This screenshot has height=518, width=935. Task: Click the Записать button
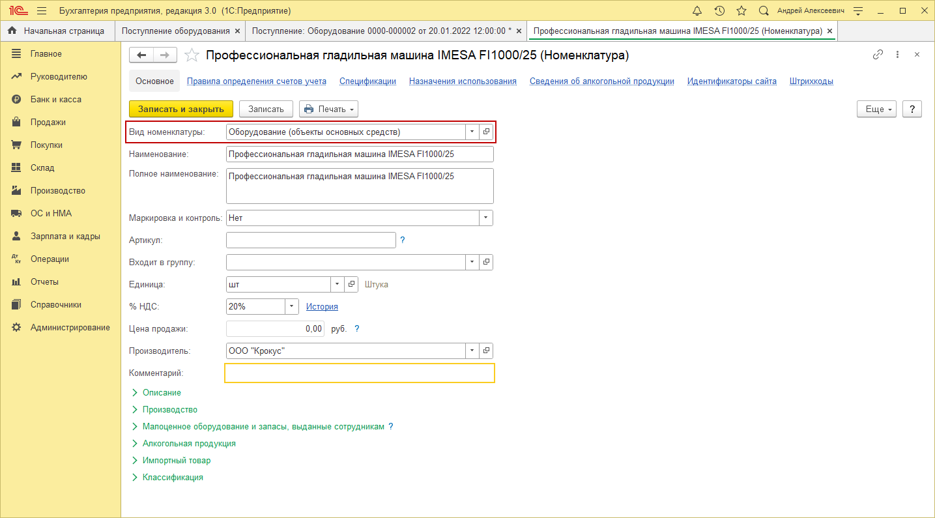point(266,109)
